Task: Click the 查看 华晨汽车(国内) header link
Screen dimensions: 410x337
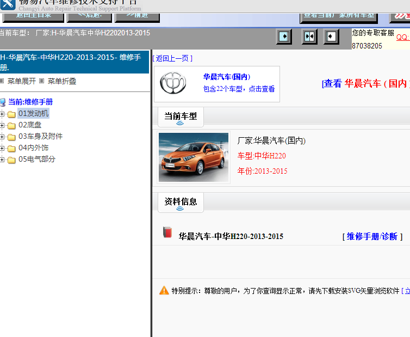Action: [x=366, y=83]
